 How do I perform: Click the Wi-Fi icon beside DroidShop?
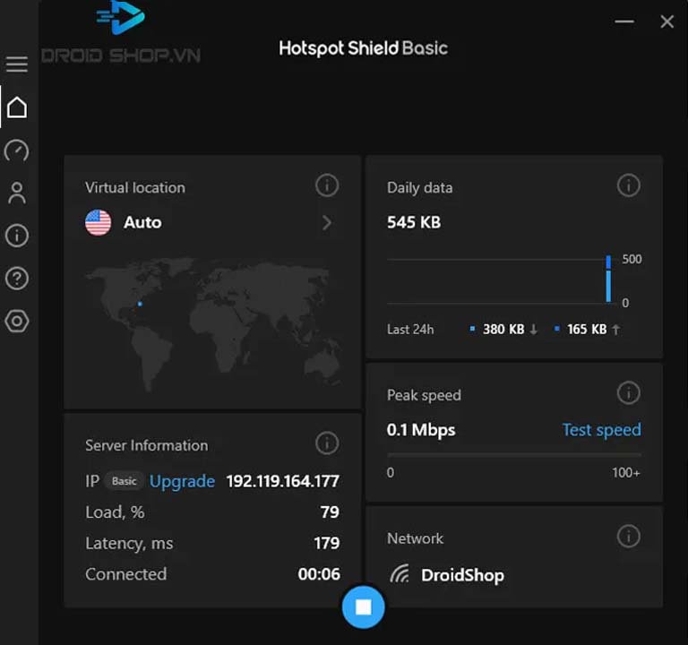click(x=400, y=574)
